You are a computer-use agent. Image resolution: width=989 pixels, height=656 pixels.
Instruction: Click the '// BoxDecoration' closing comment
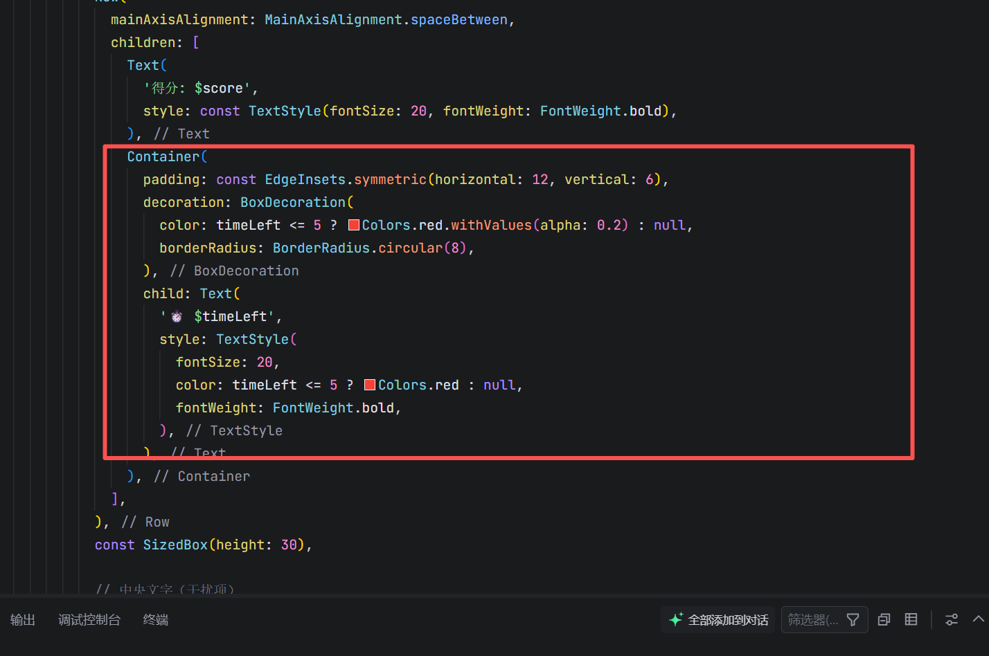pos(234,271)
